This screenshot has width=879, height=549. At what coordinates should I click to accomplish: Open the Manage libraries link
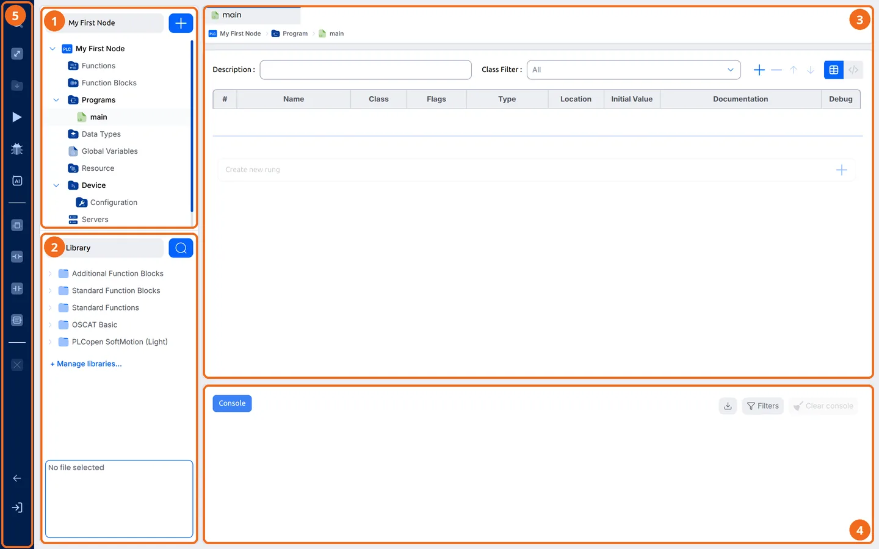tap(86, 364)
